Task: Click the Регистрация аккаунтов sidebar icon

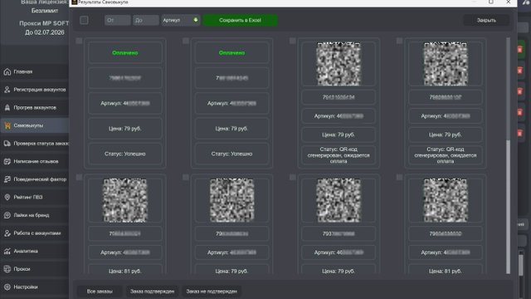Action: [x=7, y=90]
